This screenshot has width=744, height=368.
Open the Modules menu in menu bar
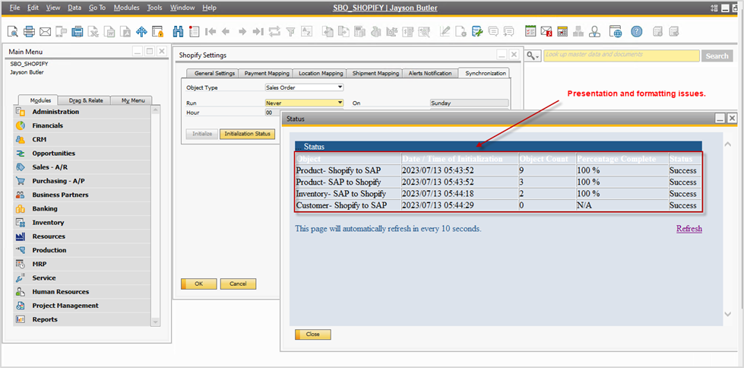(x=126, y=8)
